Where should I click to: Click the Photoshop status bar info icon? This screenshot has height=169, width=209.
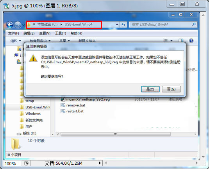pos(26,163)
